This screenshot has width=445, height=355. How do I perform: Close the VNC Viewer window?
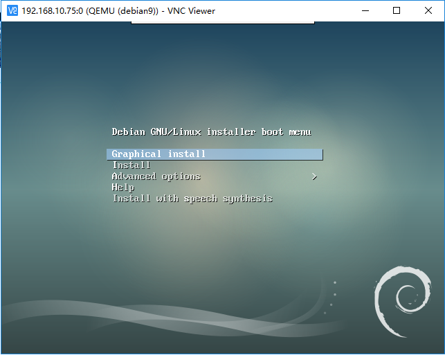pos(428,10)
